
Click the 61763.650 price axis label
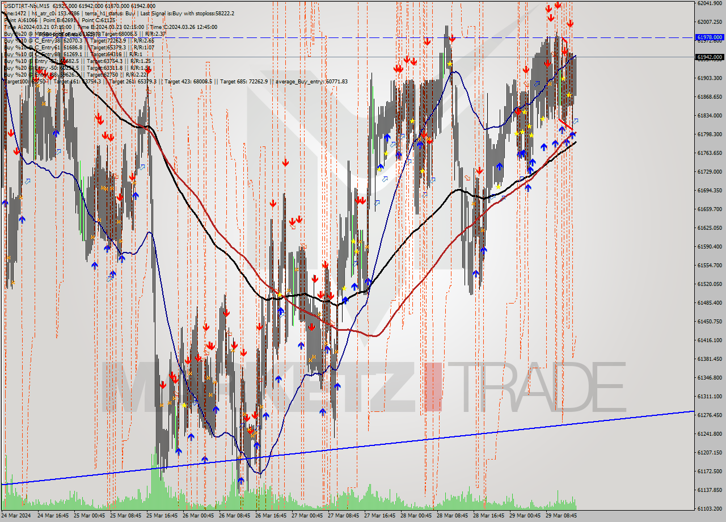click(710, 153)
